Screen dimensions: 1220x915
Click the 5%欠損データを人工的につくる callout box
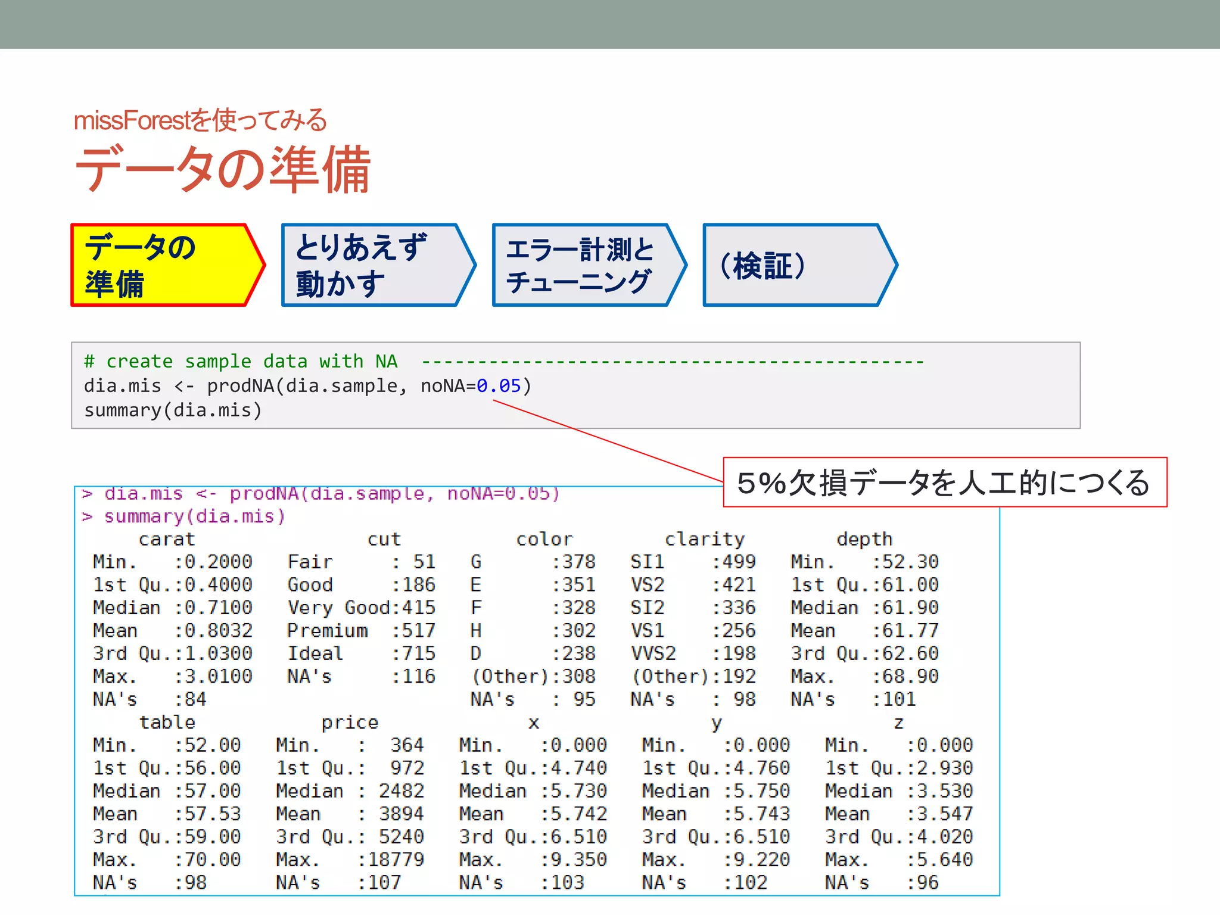tap(944, 483)
